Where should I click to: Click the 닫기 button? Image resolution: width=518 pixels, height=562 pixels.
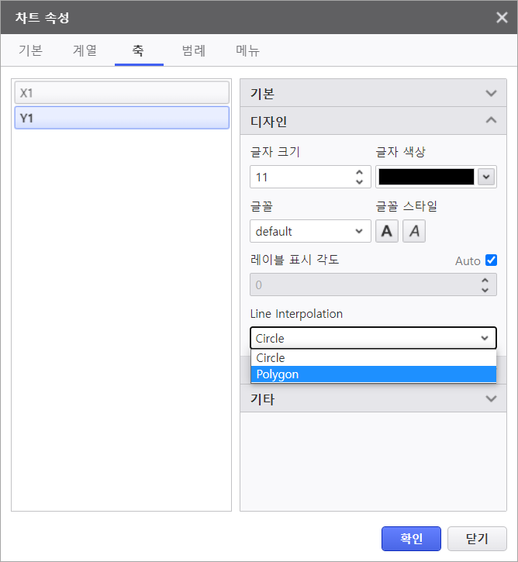click(477, 539)
